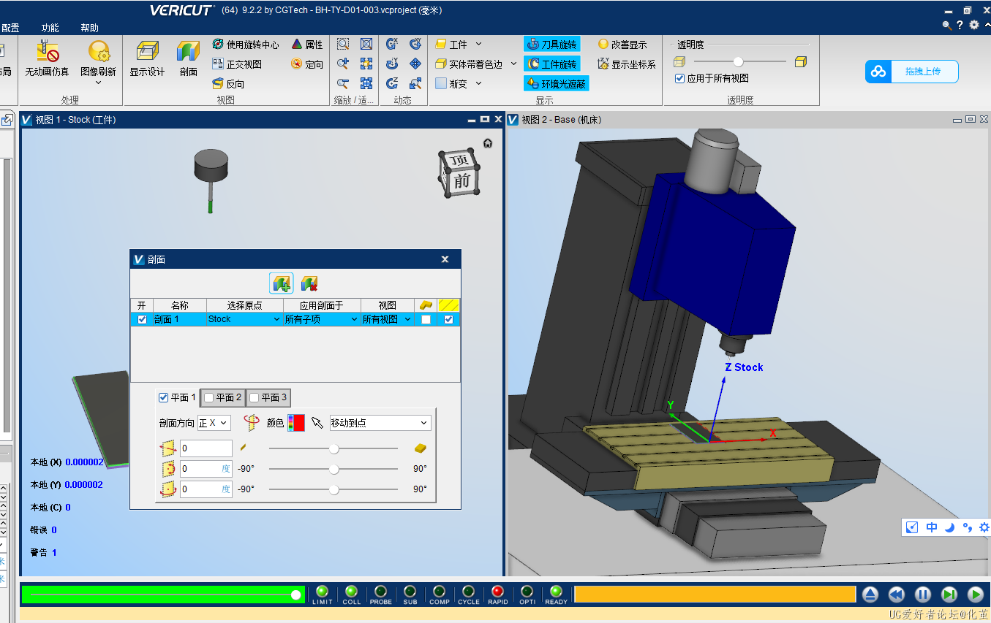991x623 pixels.
Task: Open settings gear at top right
Action: coord(974,25)
